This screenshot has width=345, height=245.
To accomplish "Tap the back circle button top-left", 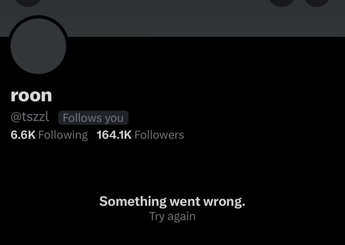I will pyautogui.click(x=28, y=2).
